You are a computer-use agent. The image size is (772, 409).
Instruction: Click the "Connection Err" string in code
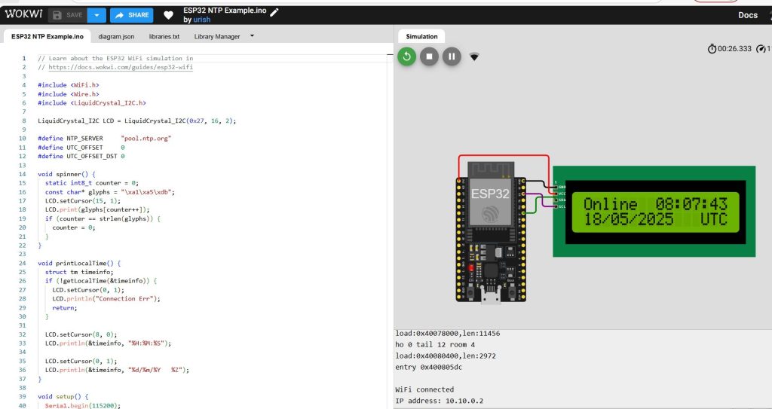coord(124,299)
